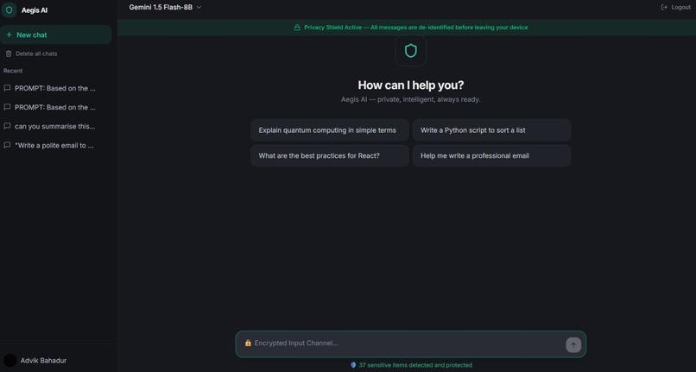
Task: Click the Aegis AI shield logo in sidebar
Action: [9, 9]
